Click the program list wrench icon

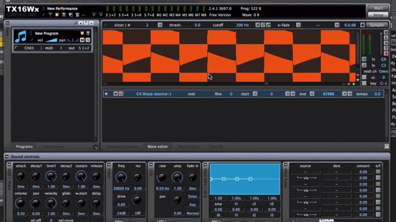click(x=75, y=23)
